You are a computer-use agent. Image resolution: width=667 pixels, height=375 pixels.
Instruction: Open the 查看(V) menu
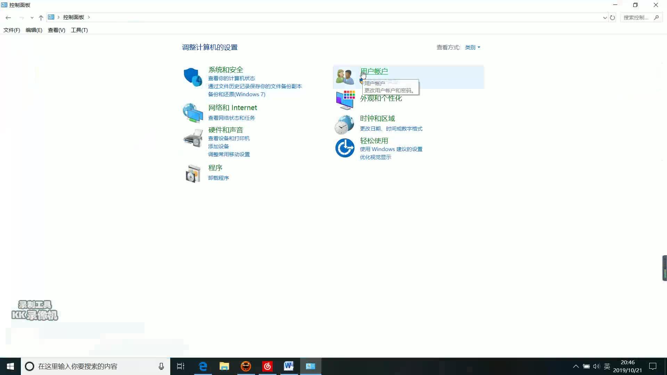(57, 30)
